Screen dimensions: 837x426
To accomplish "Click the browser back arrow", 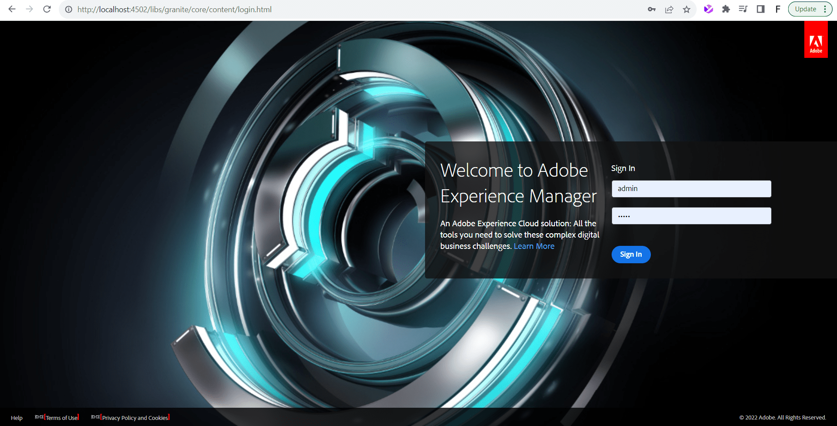I will 12,9.
